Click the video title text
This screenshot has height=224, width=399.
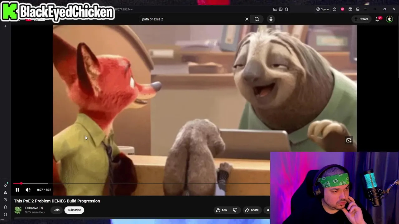click(57, 201)
